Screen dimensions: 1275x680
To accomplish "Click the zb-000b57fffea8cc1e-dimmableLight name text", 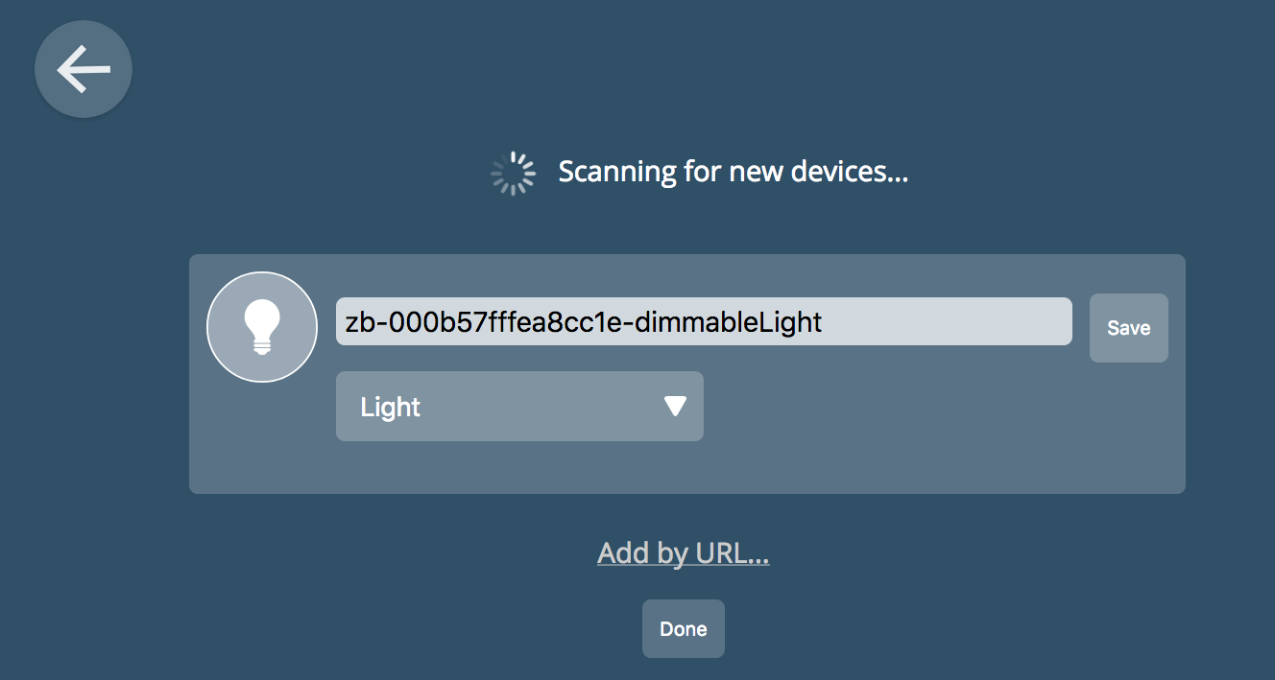I will pos(584,321).
